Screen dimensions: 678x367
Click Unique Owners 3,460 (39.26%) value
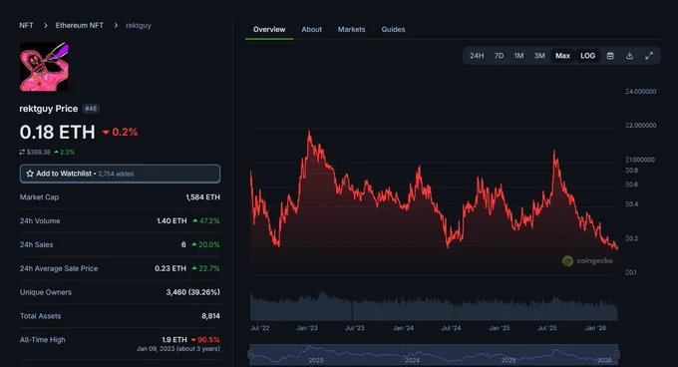coord(192,292)
